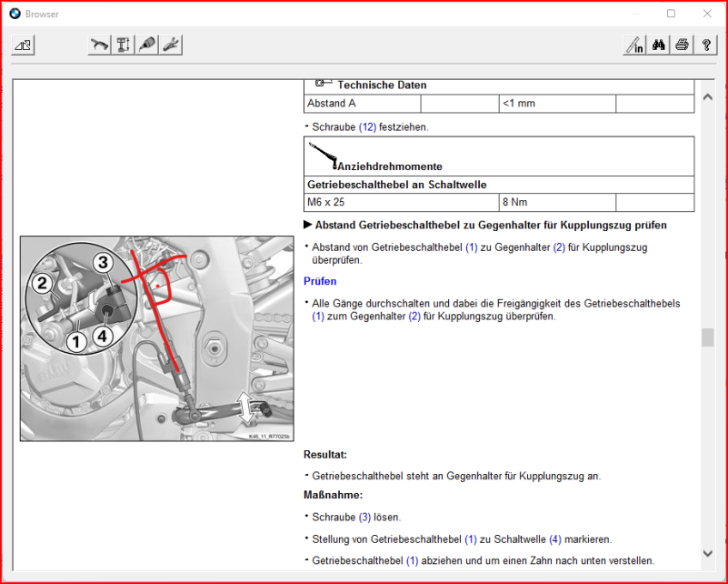Click the 'Abstand Getriebeschalthebel zu Gegenhalter' heading
This screenshot has height=584, width=728.
(x=491, y=225)
